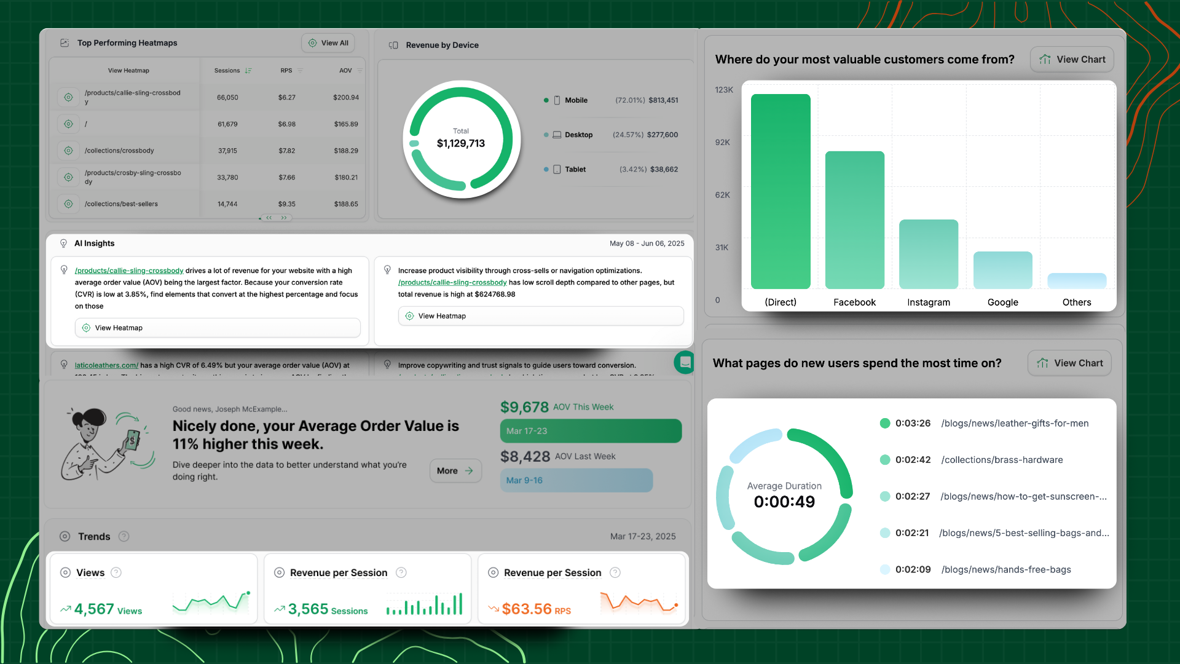Click help icon on middle Revenue per Session card
The width and height of the screenshot is (1180, 664).
pos(401,572)
